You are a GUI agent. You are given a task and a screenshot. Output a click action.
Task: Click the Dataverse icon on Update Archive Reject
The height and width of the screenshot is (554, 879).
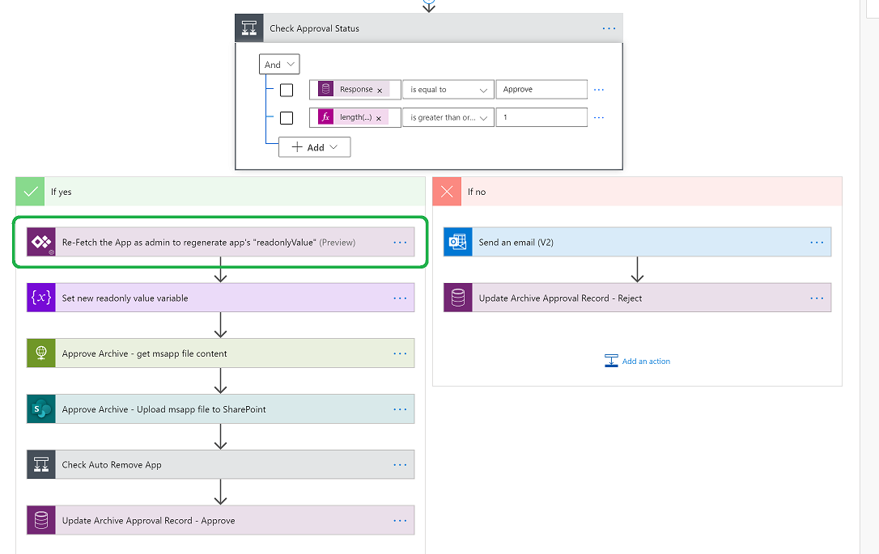tap(458, 298)
